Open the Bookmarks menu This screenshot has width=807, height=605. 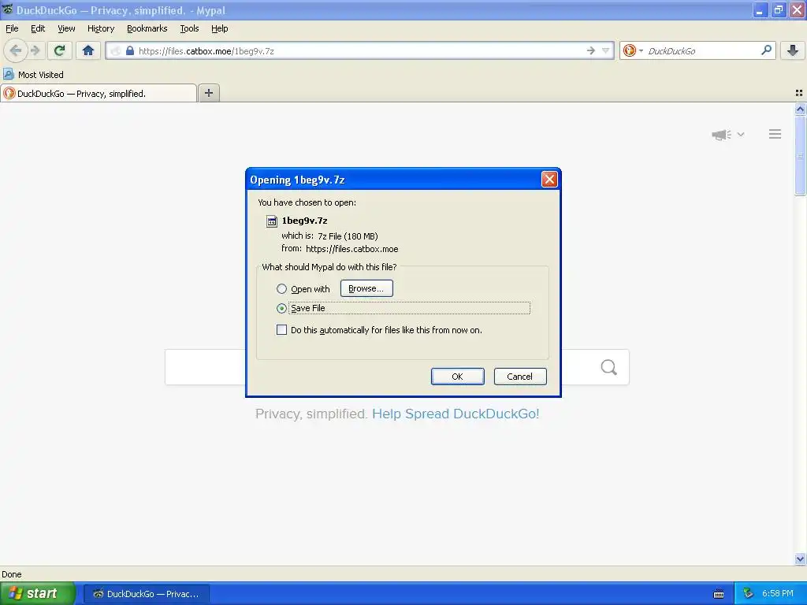147,28
